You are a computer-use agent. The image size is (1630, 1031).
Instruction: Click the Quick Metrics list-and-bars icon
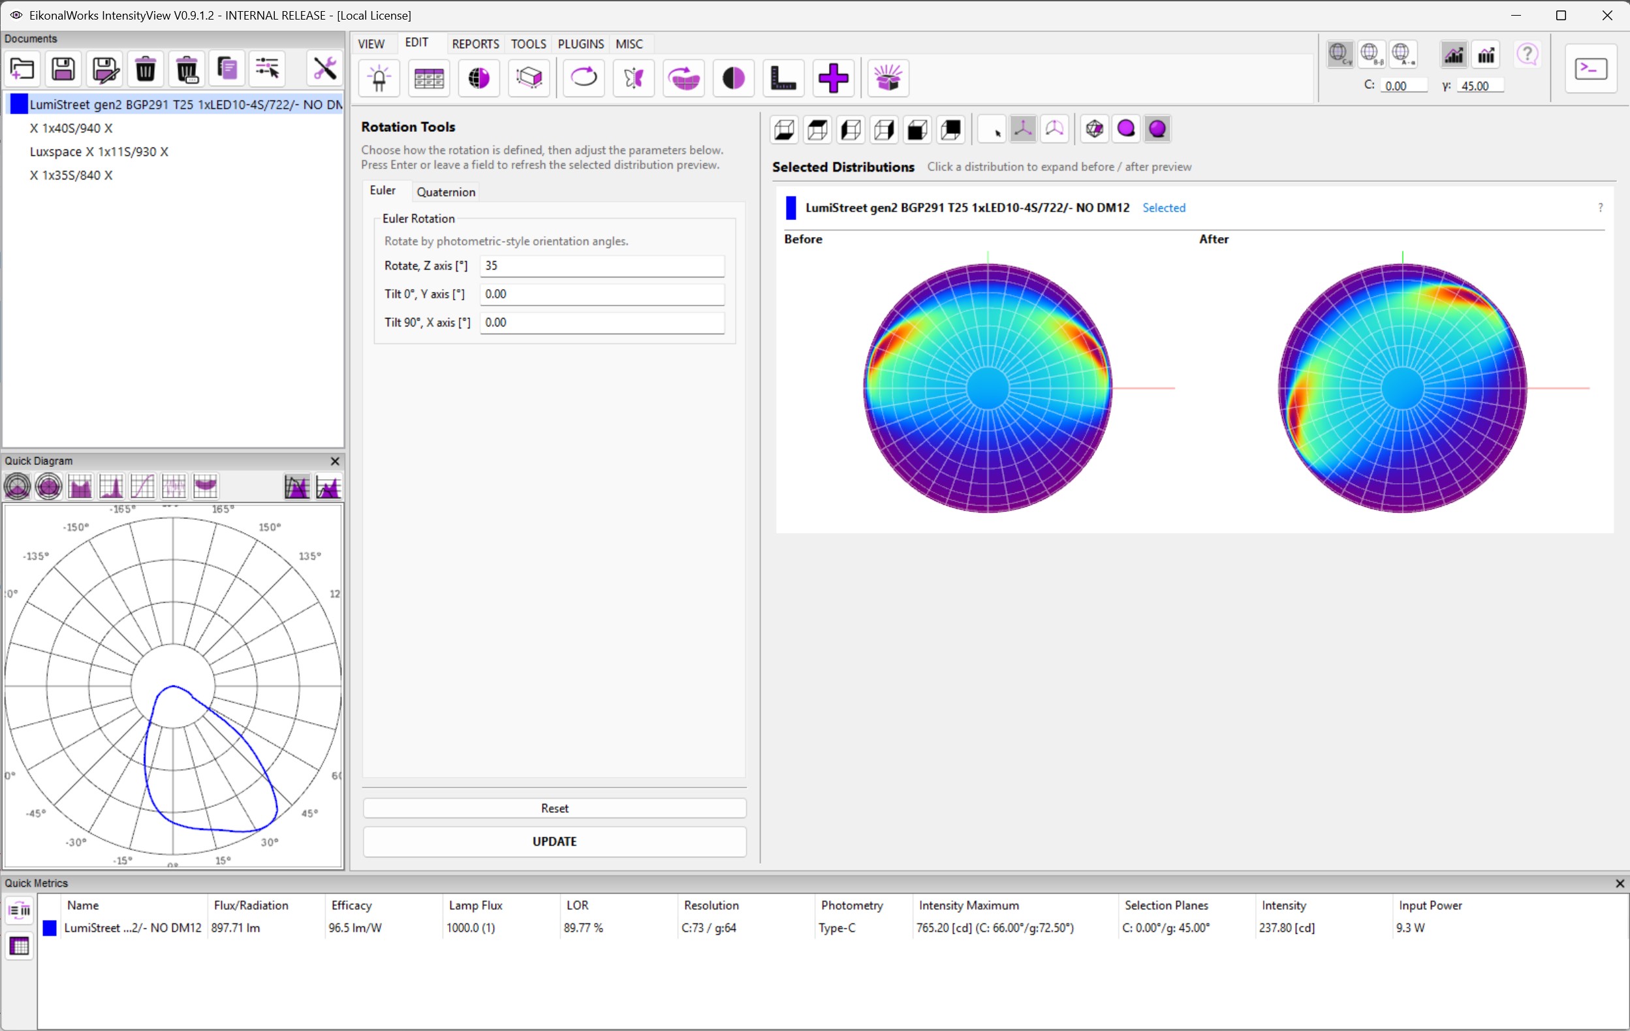[x=20, y=910]
